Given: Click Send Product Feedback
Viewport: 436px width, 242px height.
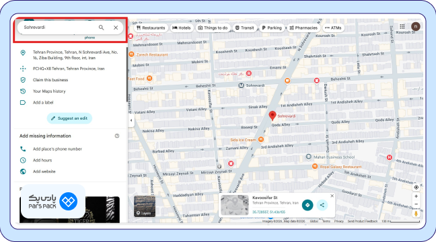Looking at the screenshot, I should coord(363,221).
